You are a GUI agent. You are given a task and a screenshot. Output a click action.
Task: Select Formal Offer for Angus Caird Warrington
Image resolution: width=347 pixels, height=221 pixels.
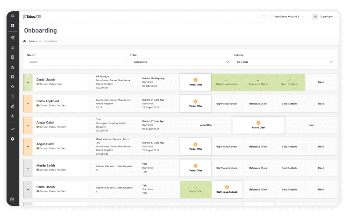click(x=258, y=125)
